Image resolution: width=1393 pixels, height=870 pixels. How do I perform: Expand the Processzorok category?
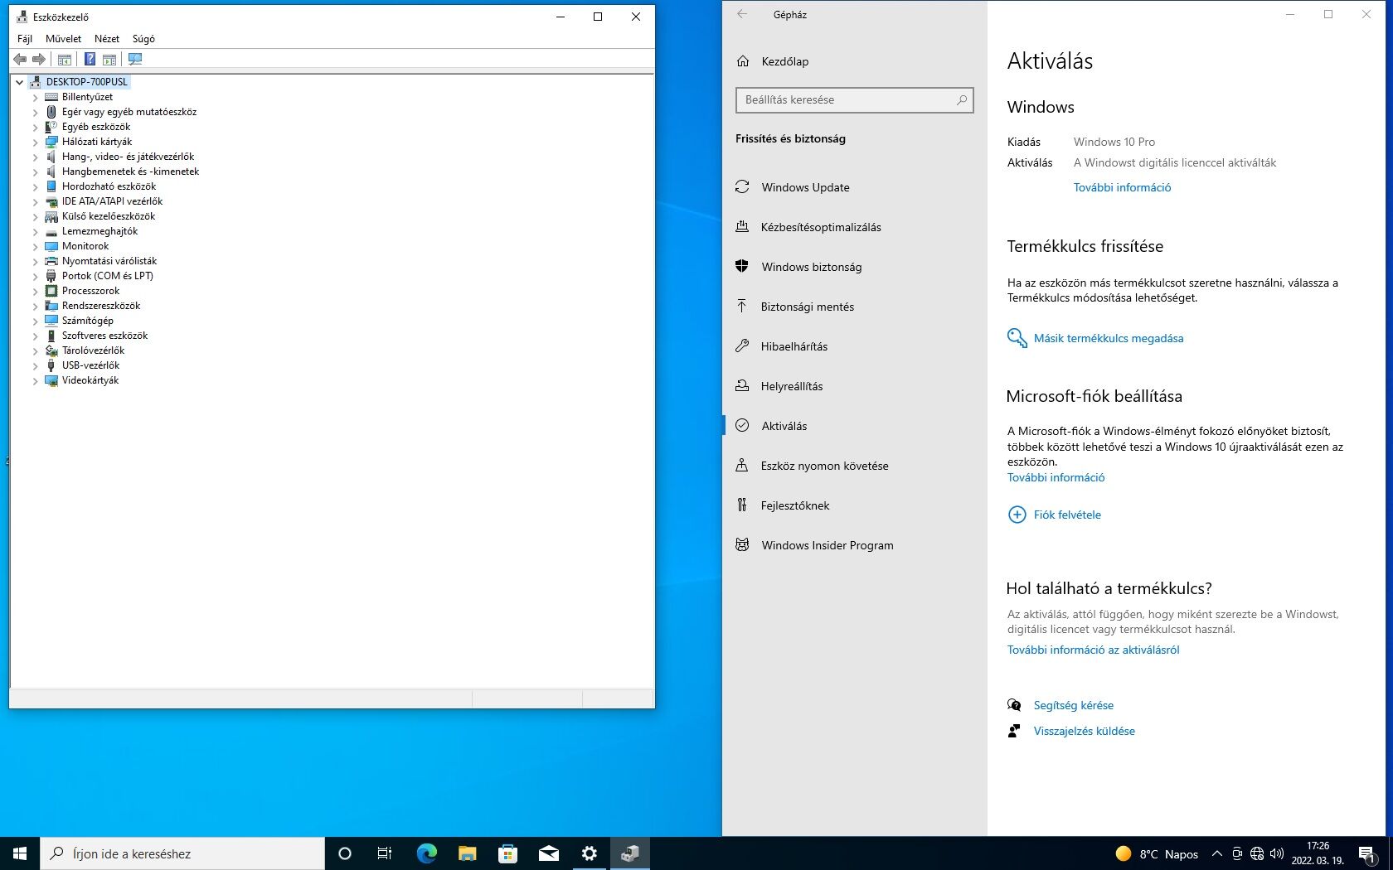[35, 291]
